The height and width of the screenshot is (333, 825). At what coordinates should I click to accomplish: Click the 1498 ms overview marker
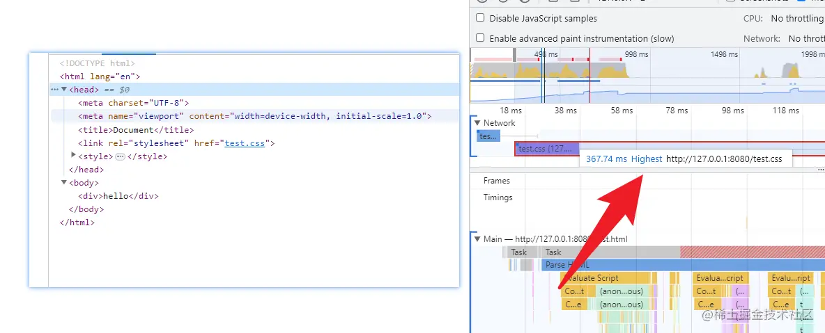coord(724,54)
